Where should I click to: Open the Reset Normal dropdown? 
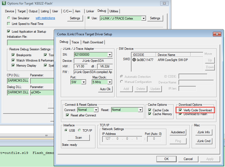pyautogui.click(x=140, y=110)
